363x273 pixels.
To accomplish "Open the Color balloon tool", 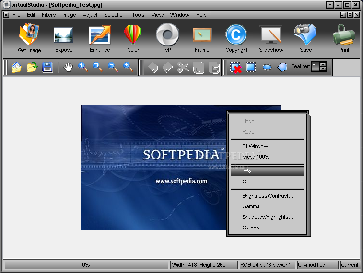I will click(x=133, y=39).
